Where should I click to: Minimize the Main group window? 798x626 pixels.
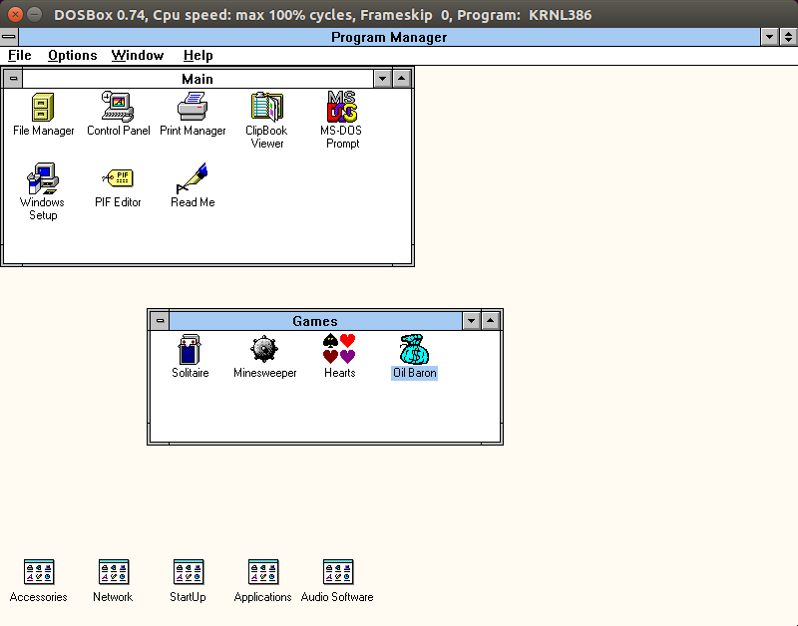pos(383,79)
